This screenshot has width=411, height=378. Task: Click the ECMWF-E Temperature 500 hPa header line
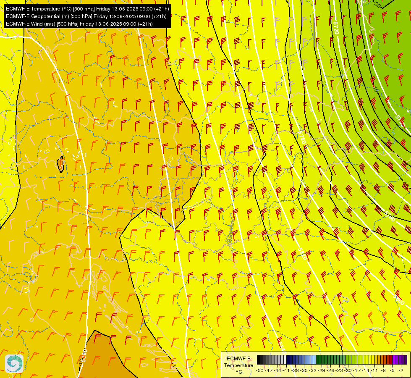[x=87, y=9]
